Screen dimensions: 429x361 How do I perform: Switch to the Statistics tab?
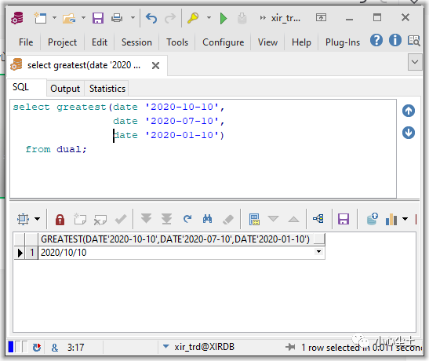click(x=107, y=89)
